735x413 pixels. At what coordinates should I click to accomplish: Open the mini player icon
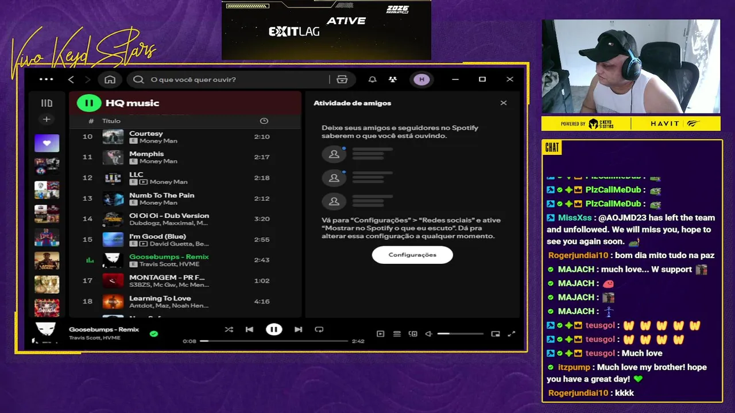(496, 334)
